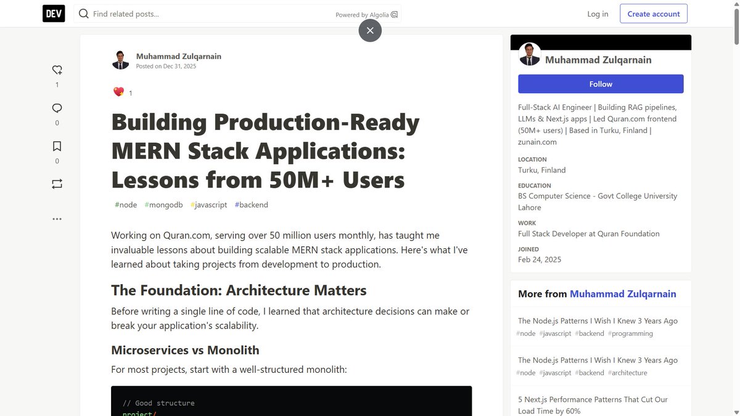Open Muhammad Zulqarnain link in More from heading
This screenshot has height=416, width=740.
click(623, 294)
